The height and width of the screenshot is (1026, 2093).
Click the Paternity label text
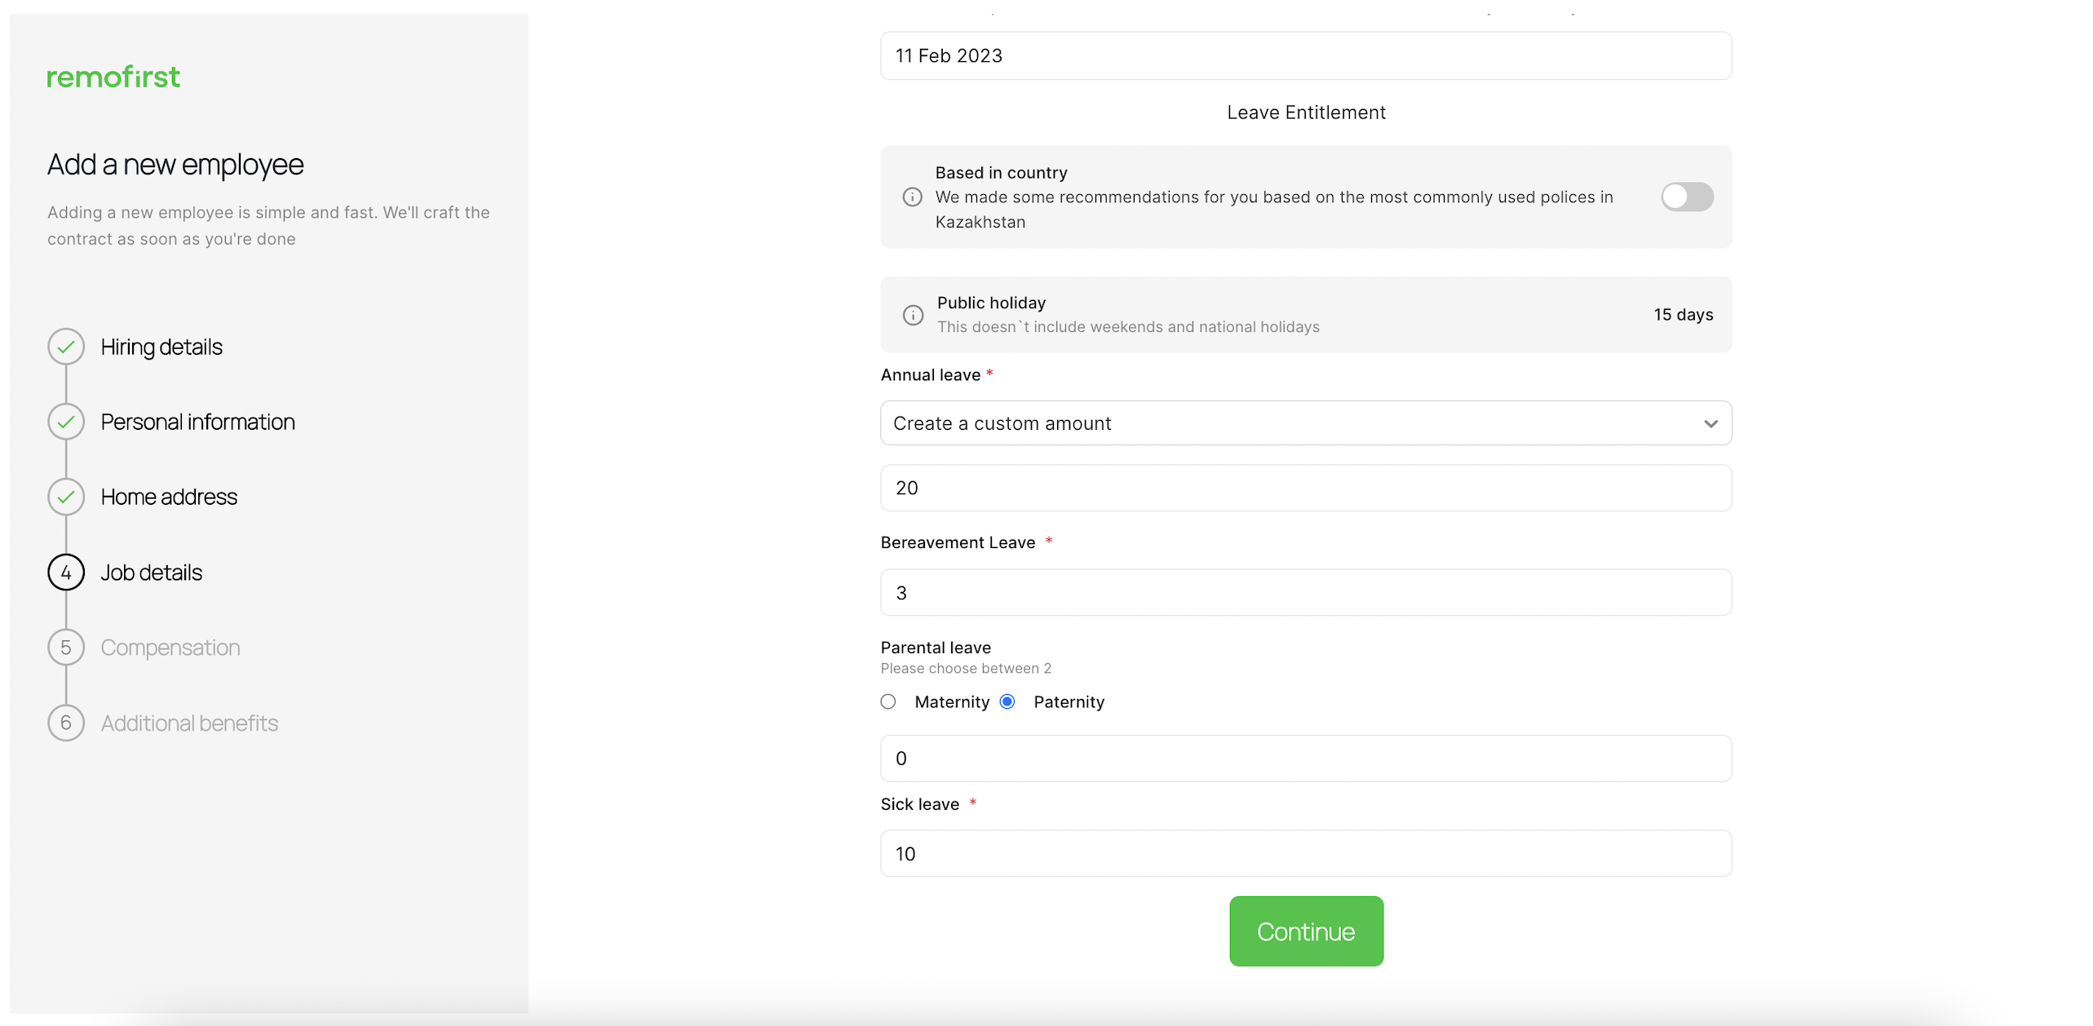(x=1069, y=702)
